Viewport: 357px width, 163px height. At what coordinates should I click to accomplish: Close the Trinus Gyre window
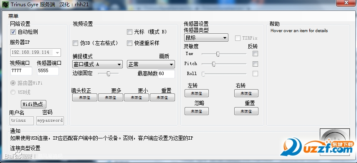(347, 3)
